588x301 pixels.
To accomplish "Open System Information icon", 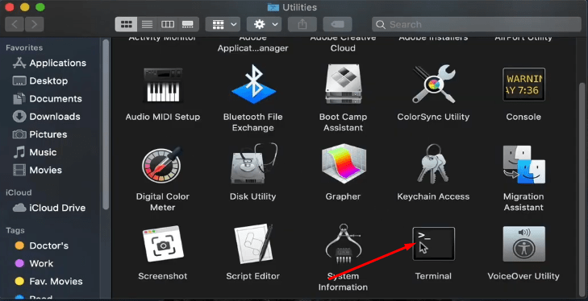I will 343,244.
